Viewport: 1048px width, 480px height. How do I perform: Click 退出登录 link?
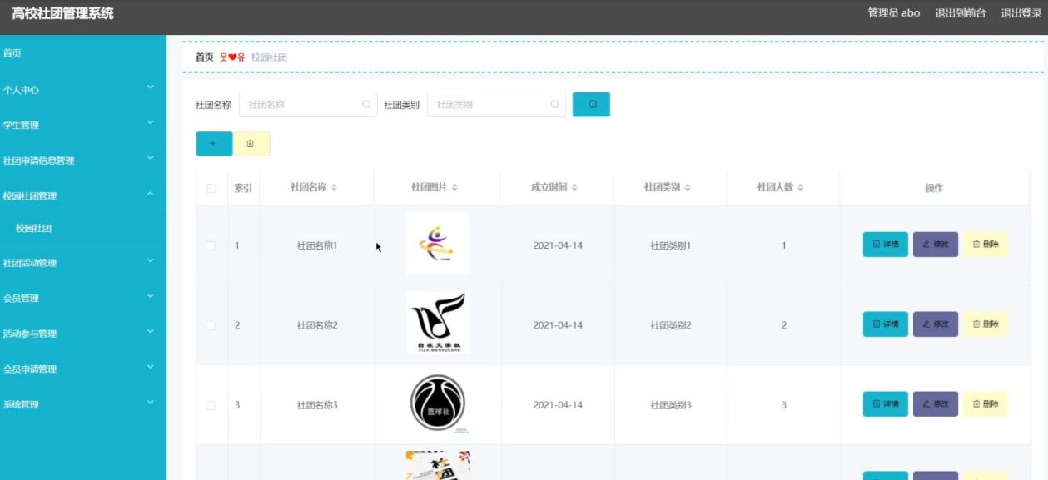pyautogui.click(x=1021, y=13)
